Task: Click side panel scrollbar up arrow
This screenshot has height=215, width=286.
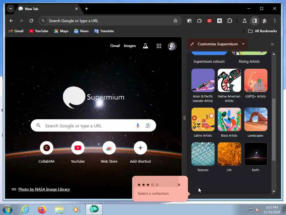Action: point(274,54)
